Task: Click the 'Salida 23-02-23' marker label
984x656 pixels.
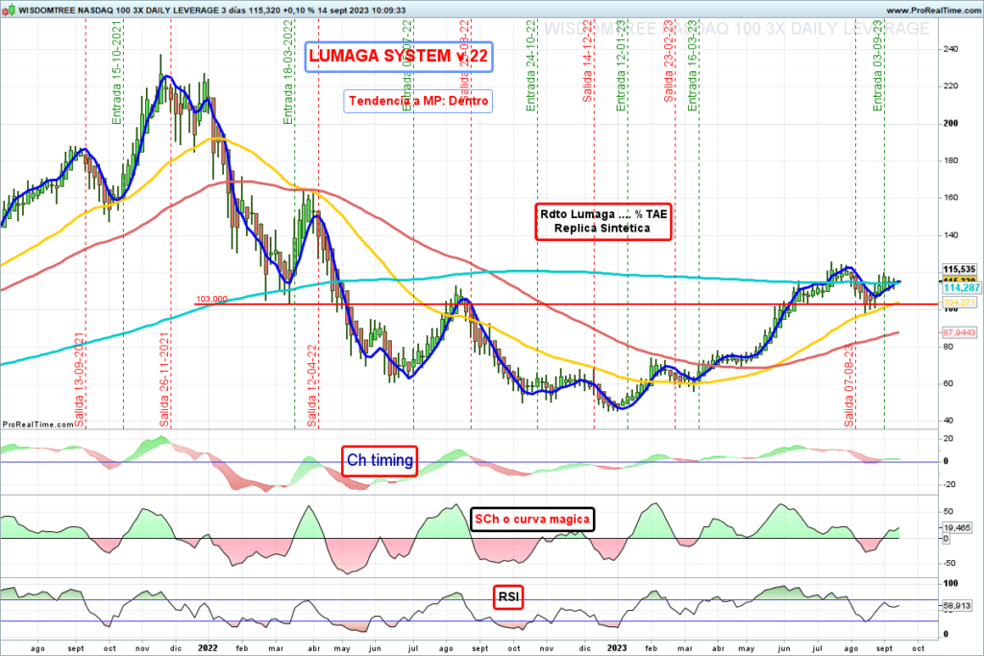Action: pos(669,61)
